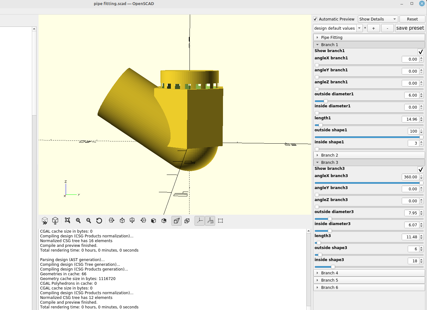Switch to the Top view icon
Screen dimensions: 427x310
click(122, 221)
